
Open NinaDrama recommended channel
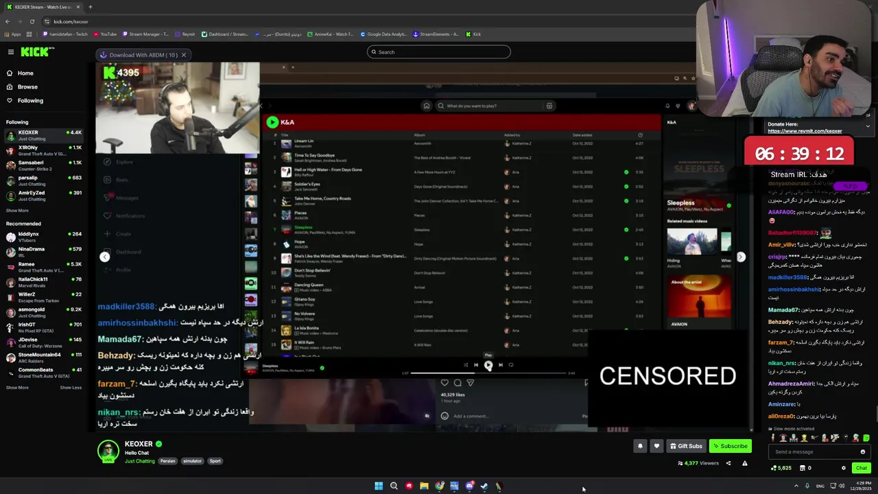(43, 252)
